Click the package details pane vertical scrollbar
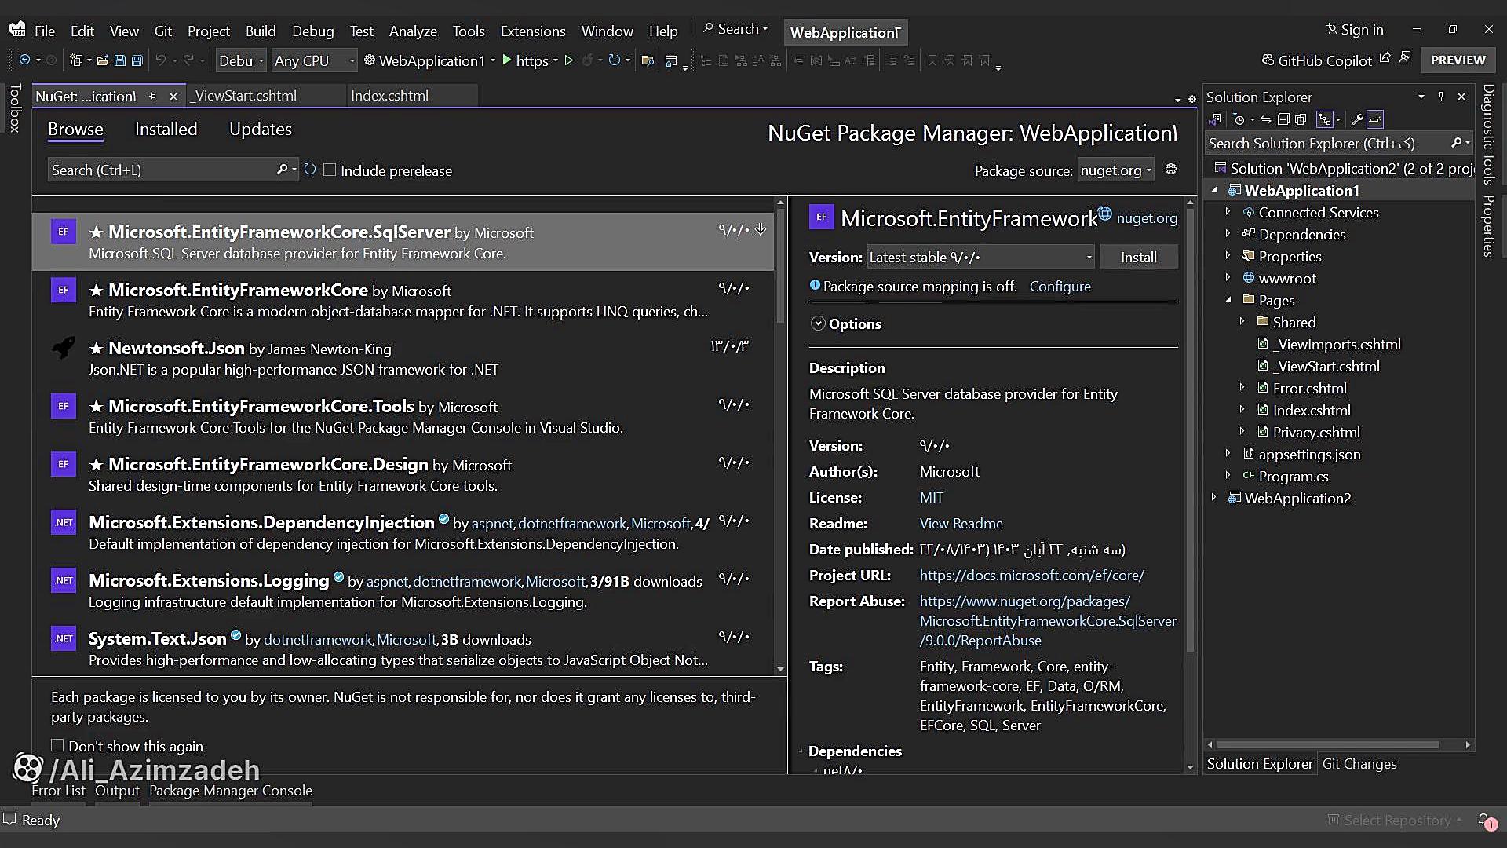 (x=1190, y=432)
